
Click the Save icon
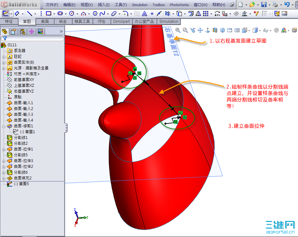tap(264, 5)
